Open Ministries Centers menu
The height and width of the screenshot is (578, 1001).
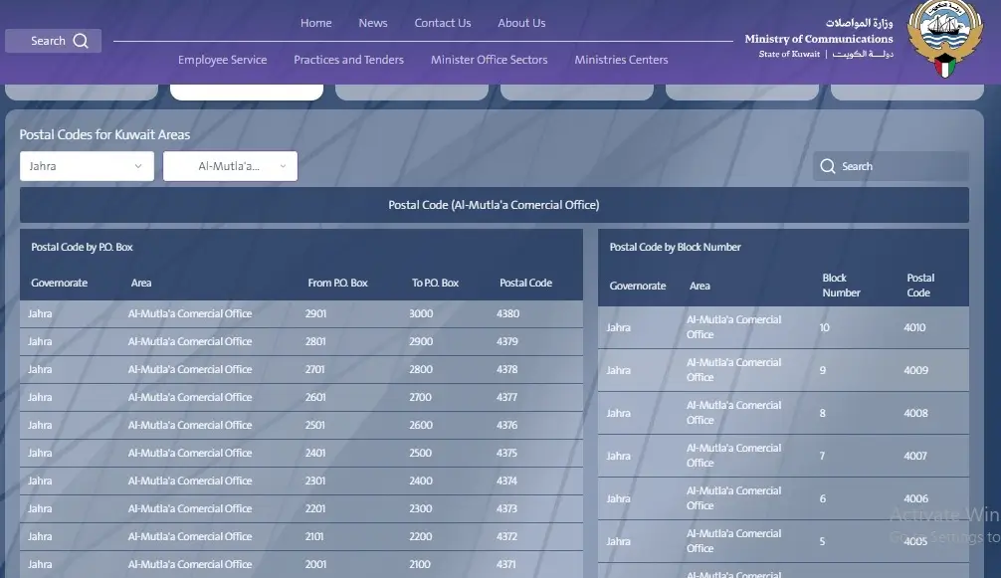[621, 60]
